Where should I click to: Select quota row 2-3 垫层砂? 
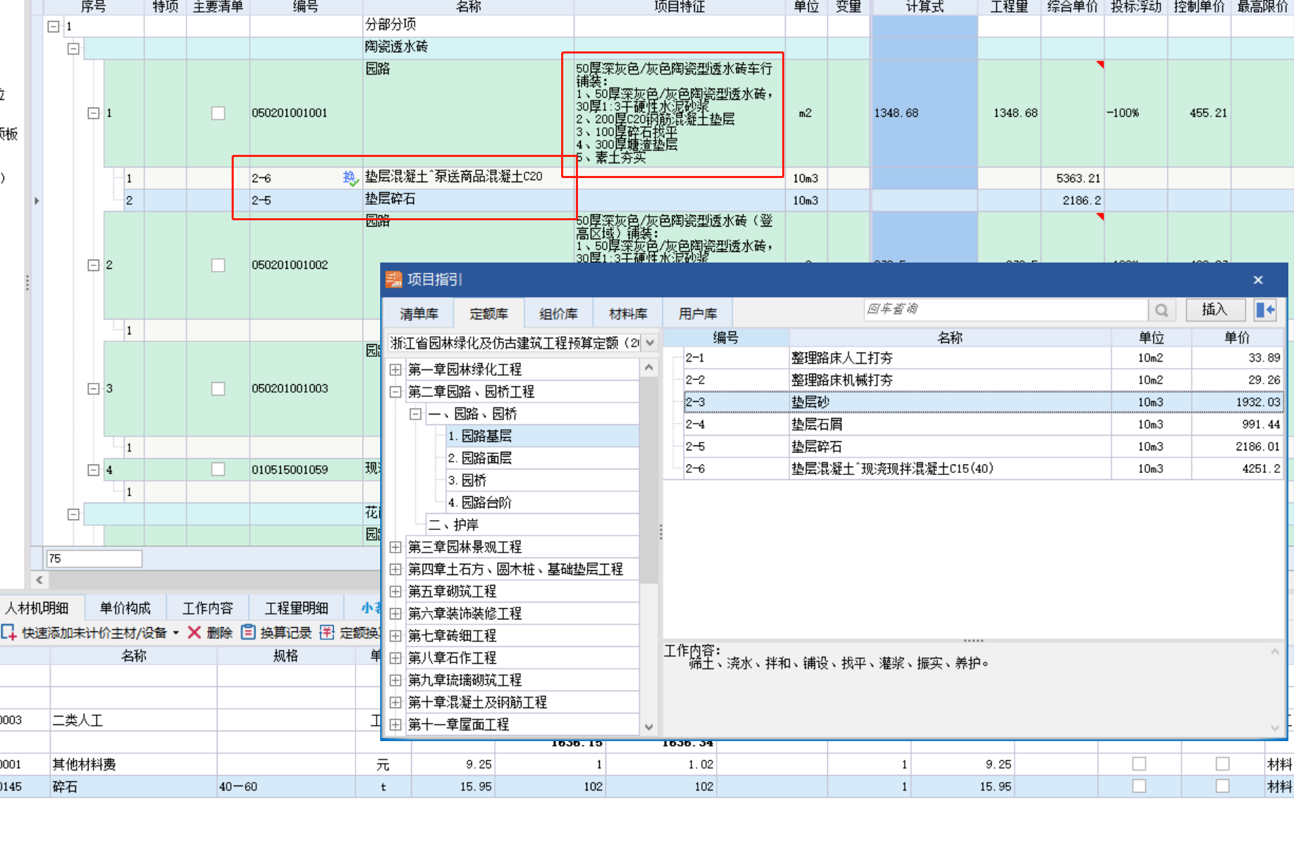coord(982,403)
